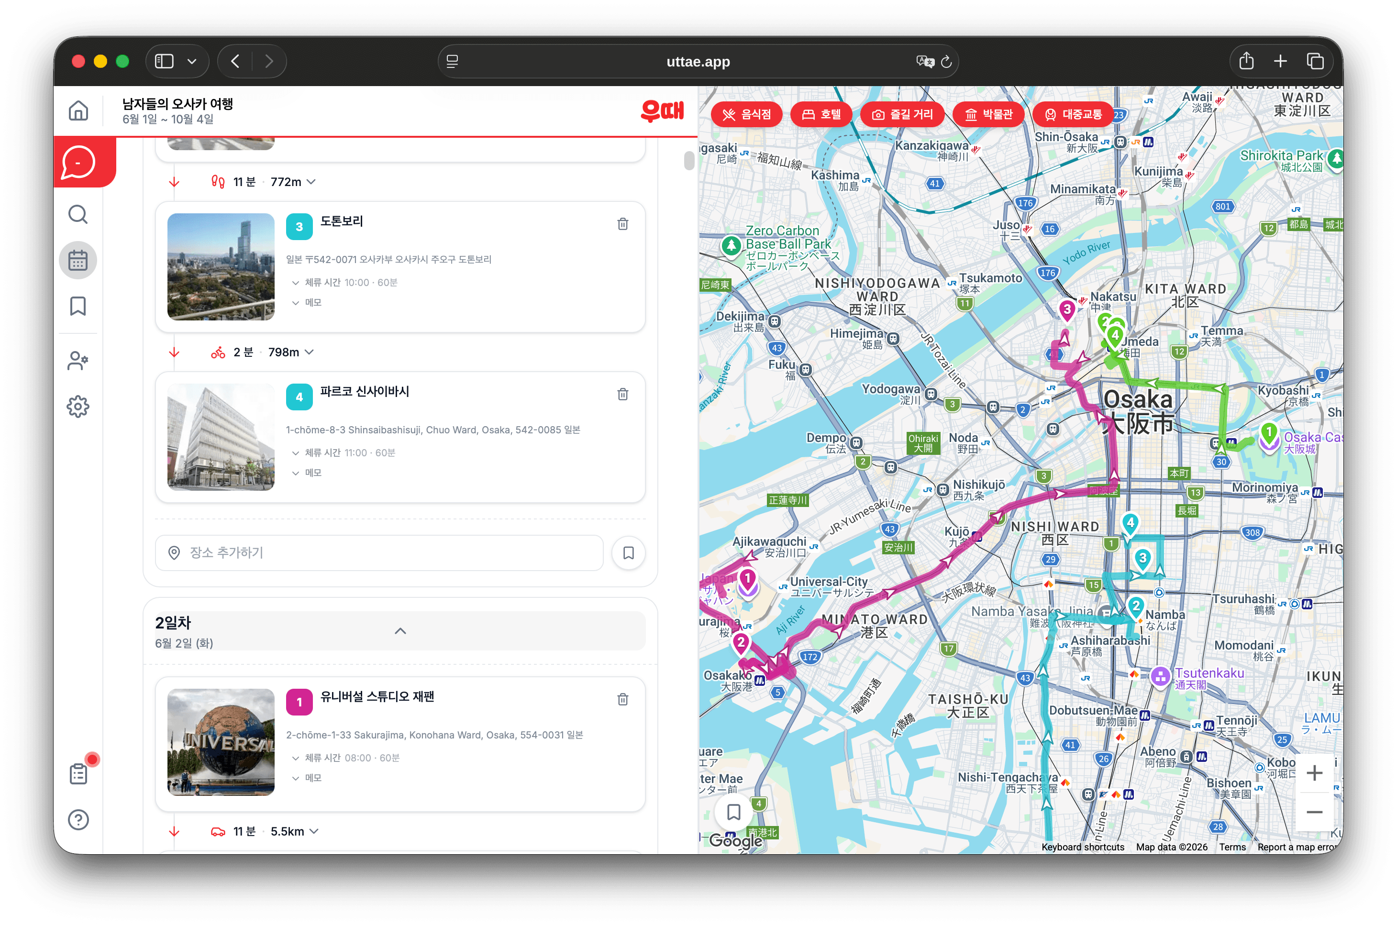The height and width of the screenshot is (925, 1397).
Task: Click the 남자들의 오사카 여행 trip title
Action: tap(177, 104)
